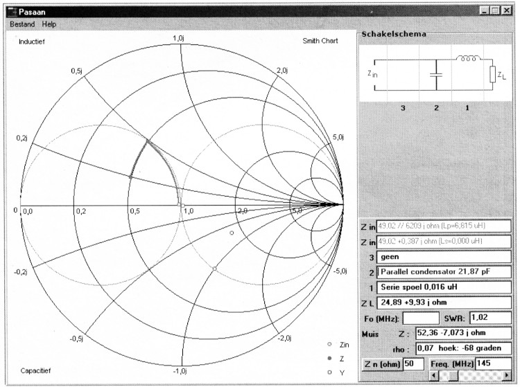Click the Freq. (MHz) button
520x387 pixels.
[x=451, y=364]
